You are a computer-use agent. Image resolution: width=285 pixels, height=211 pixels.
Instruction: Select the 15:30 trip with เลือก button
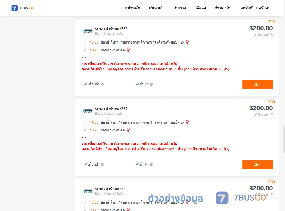(x=257, y=84)
